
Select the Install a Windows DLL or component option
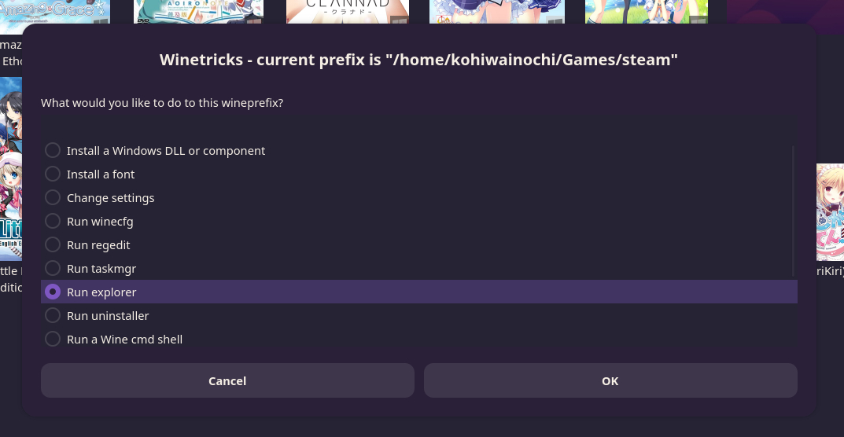tap(53, 150)
